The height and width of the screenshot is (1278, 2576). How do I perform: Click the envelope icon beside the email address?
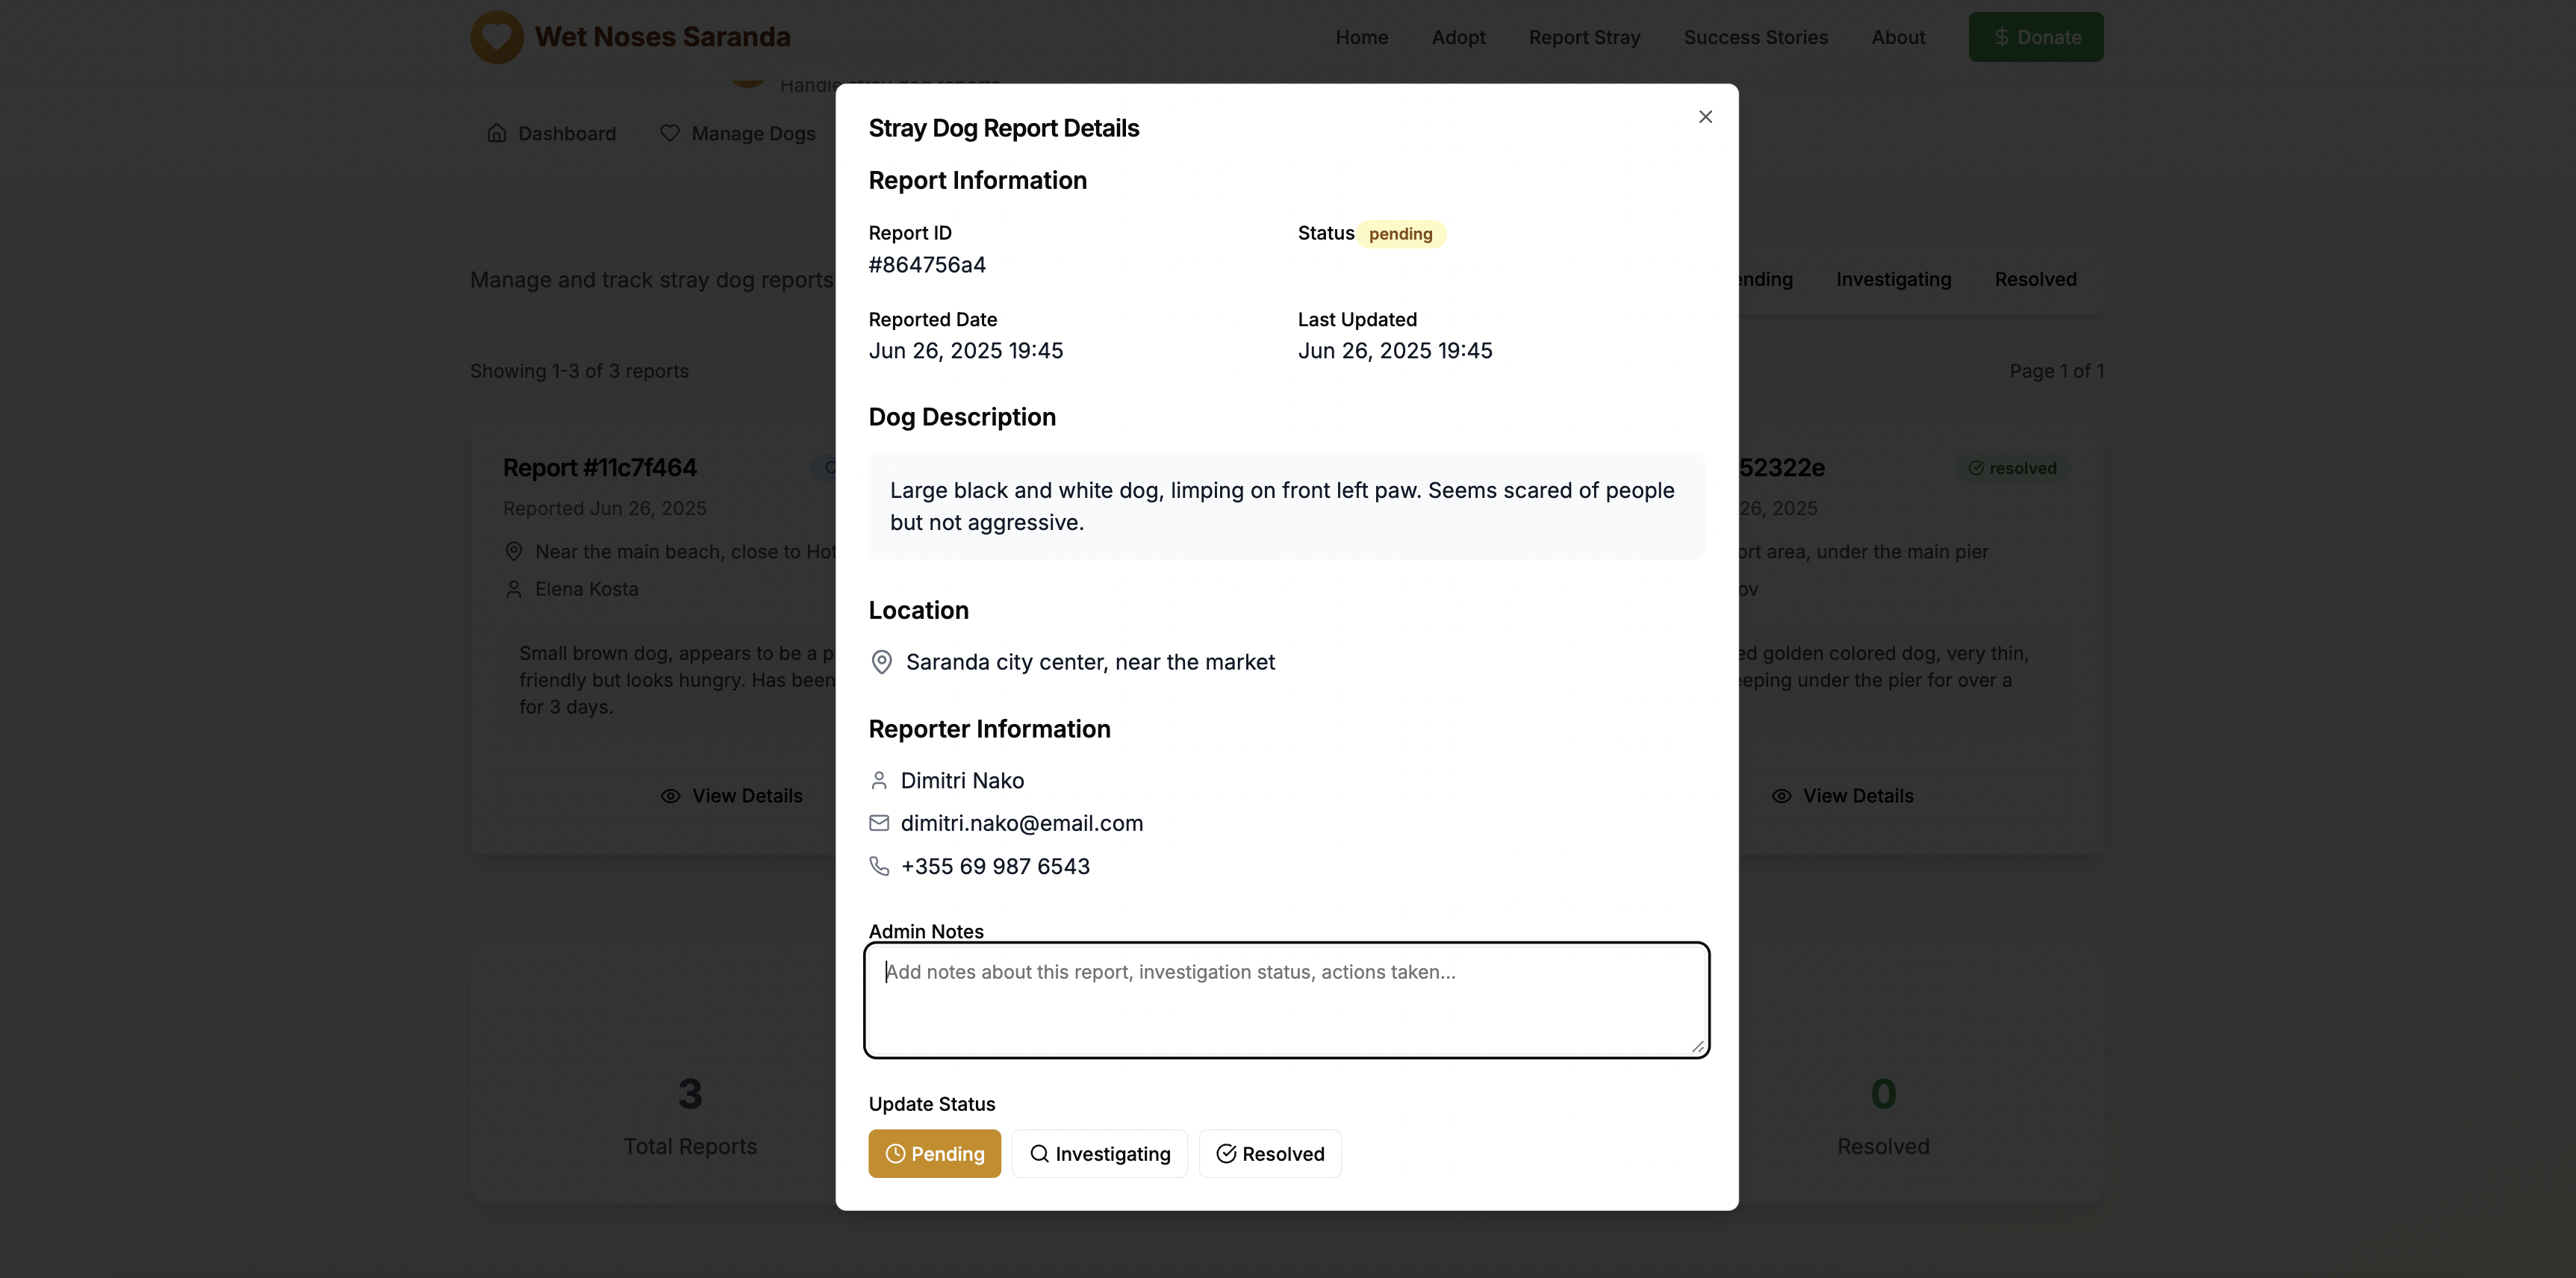879,823
